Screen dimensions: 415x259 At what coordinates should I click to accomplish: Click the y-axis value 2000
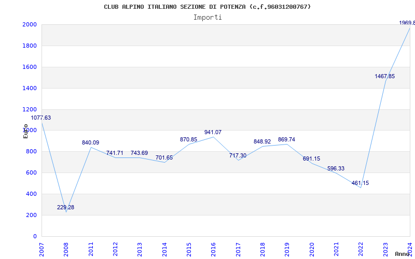point(30,24)
